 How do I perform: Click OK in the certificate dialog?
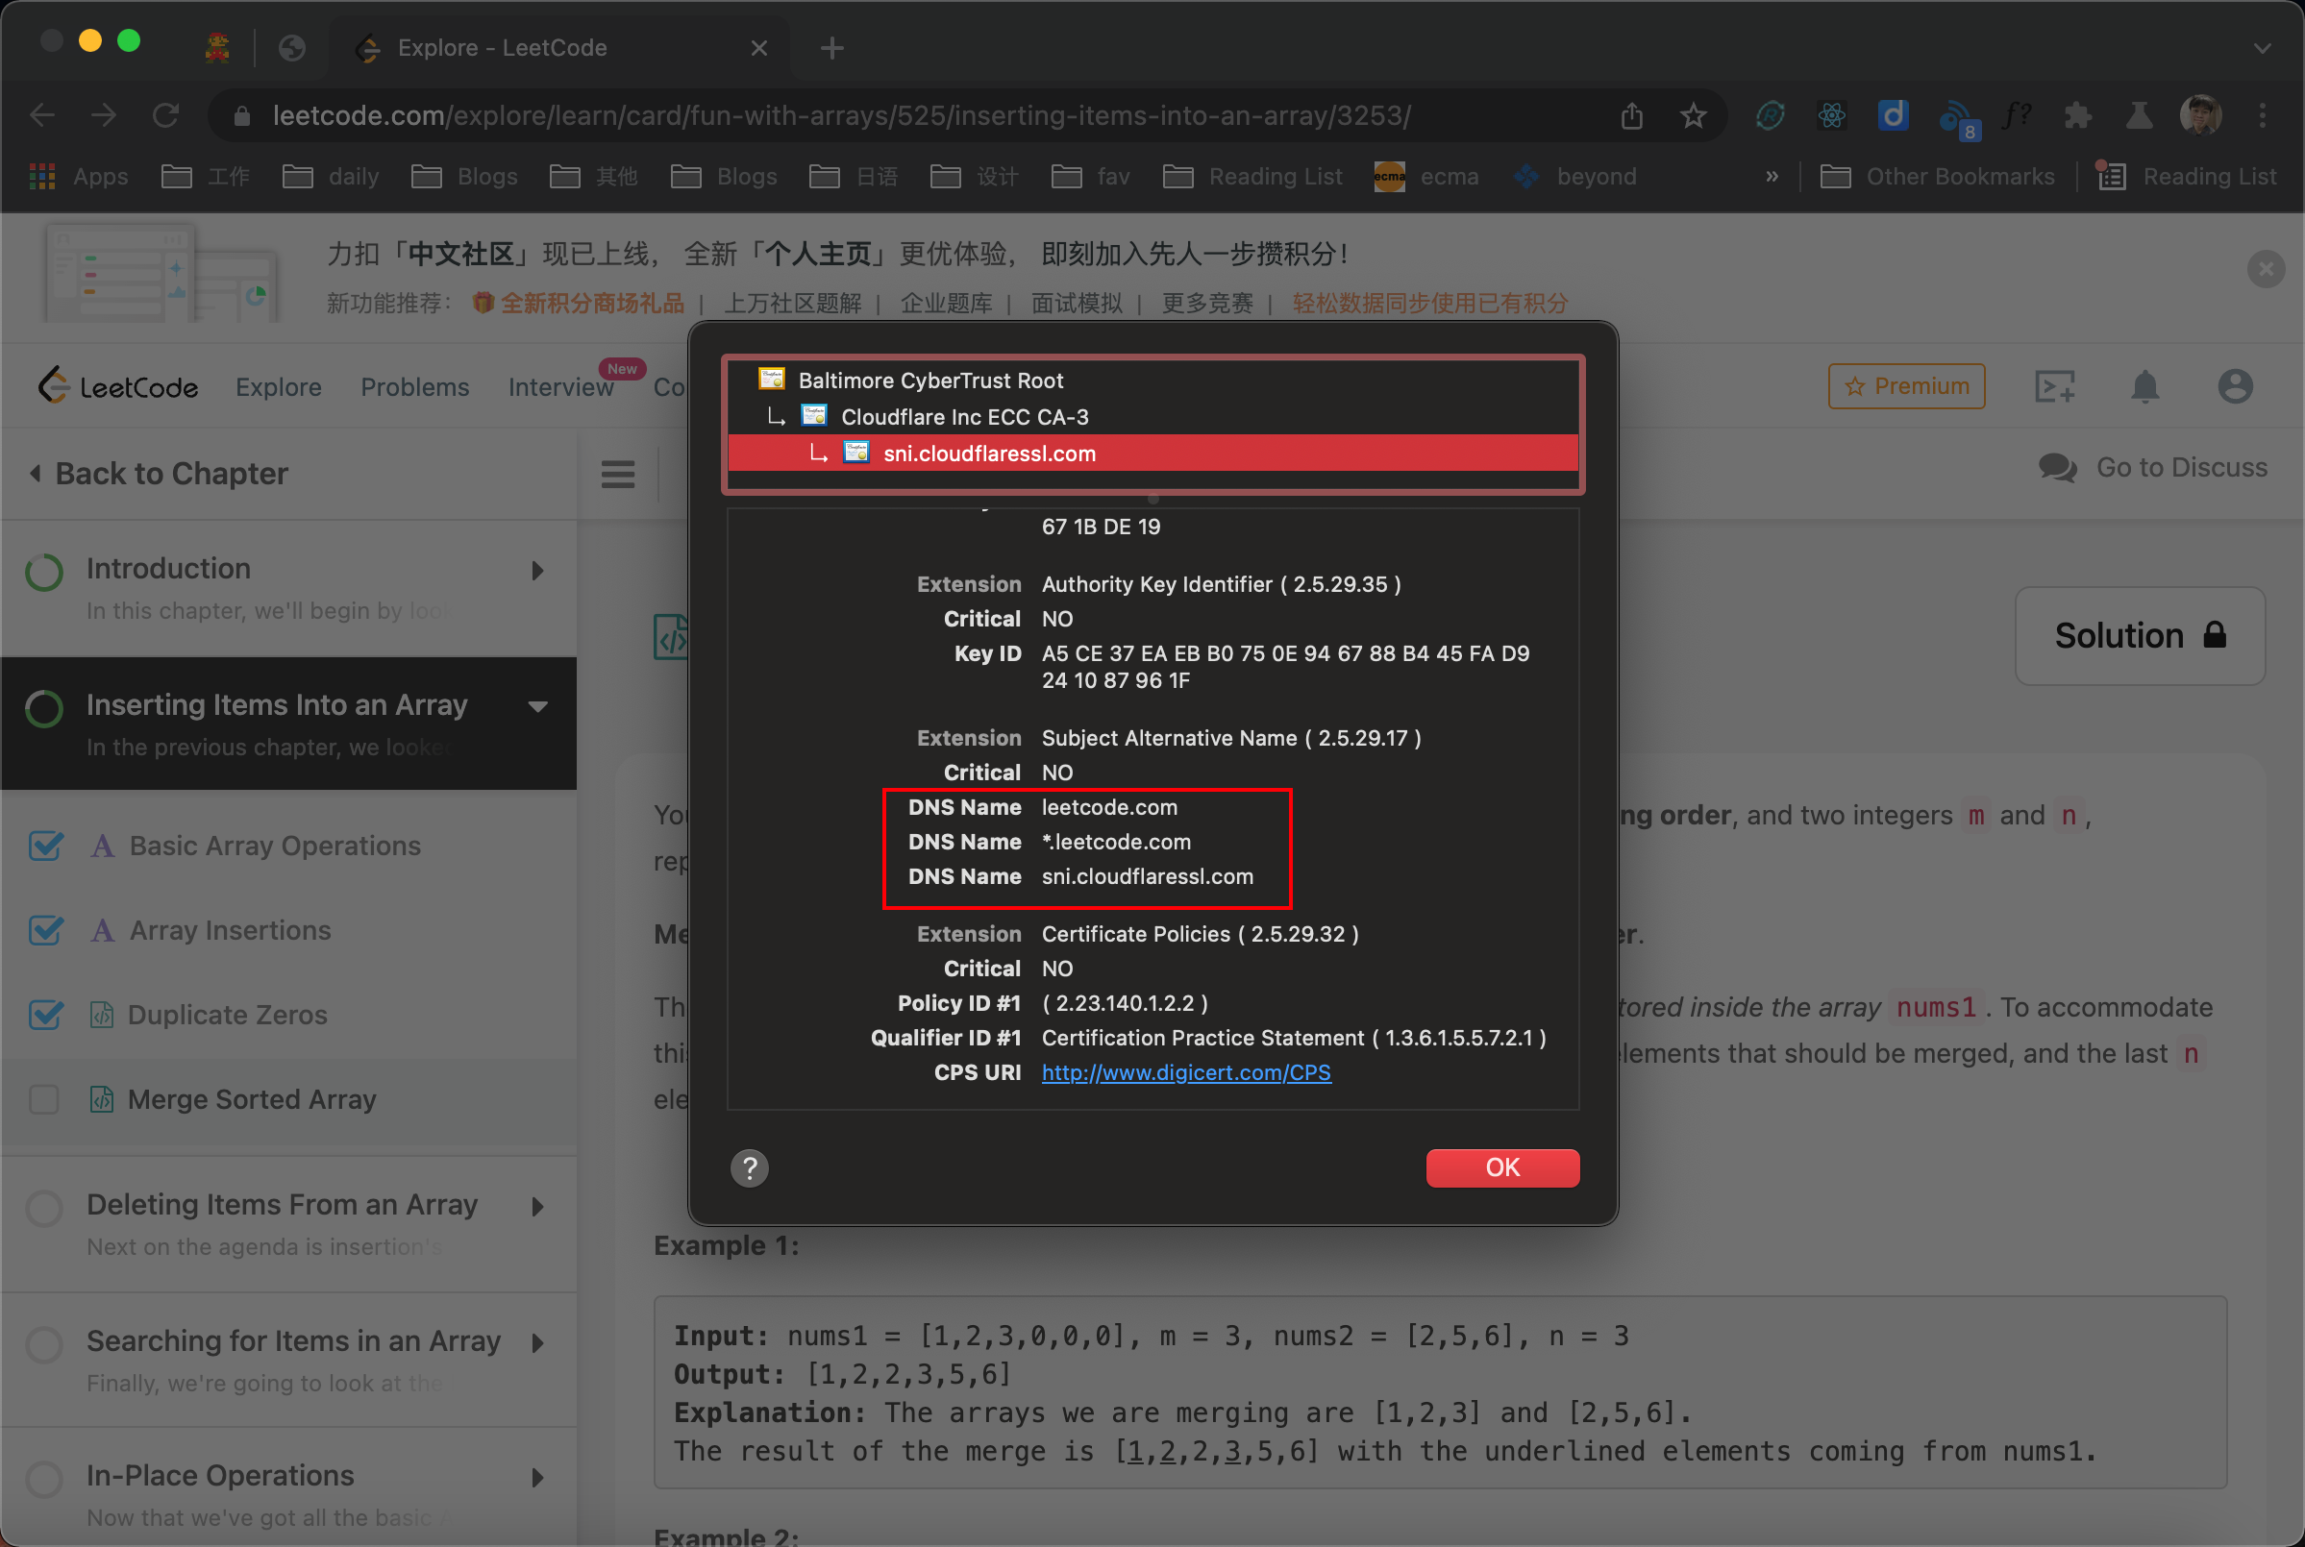click(x=1501, y=1167)
